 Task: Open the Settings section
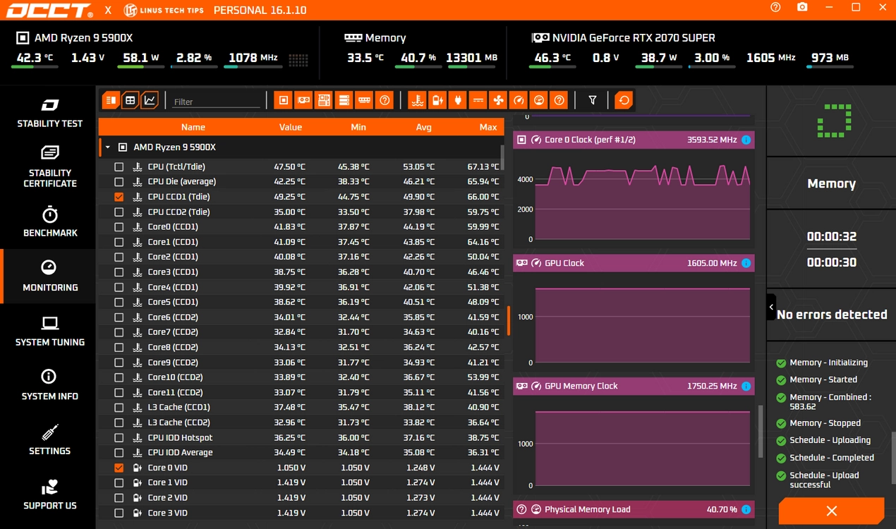pos(49,440)
